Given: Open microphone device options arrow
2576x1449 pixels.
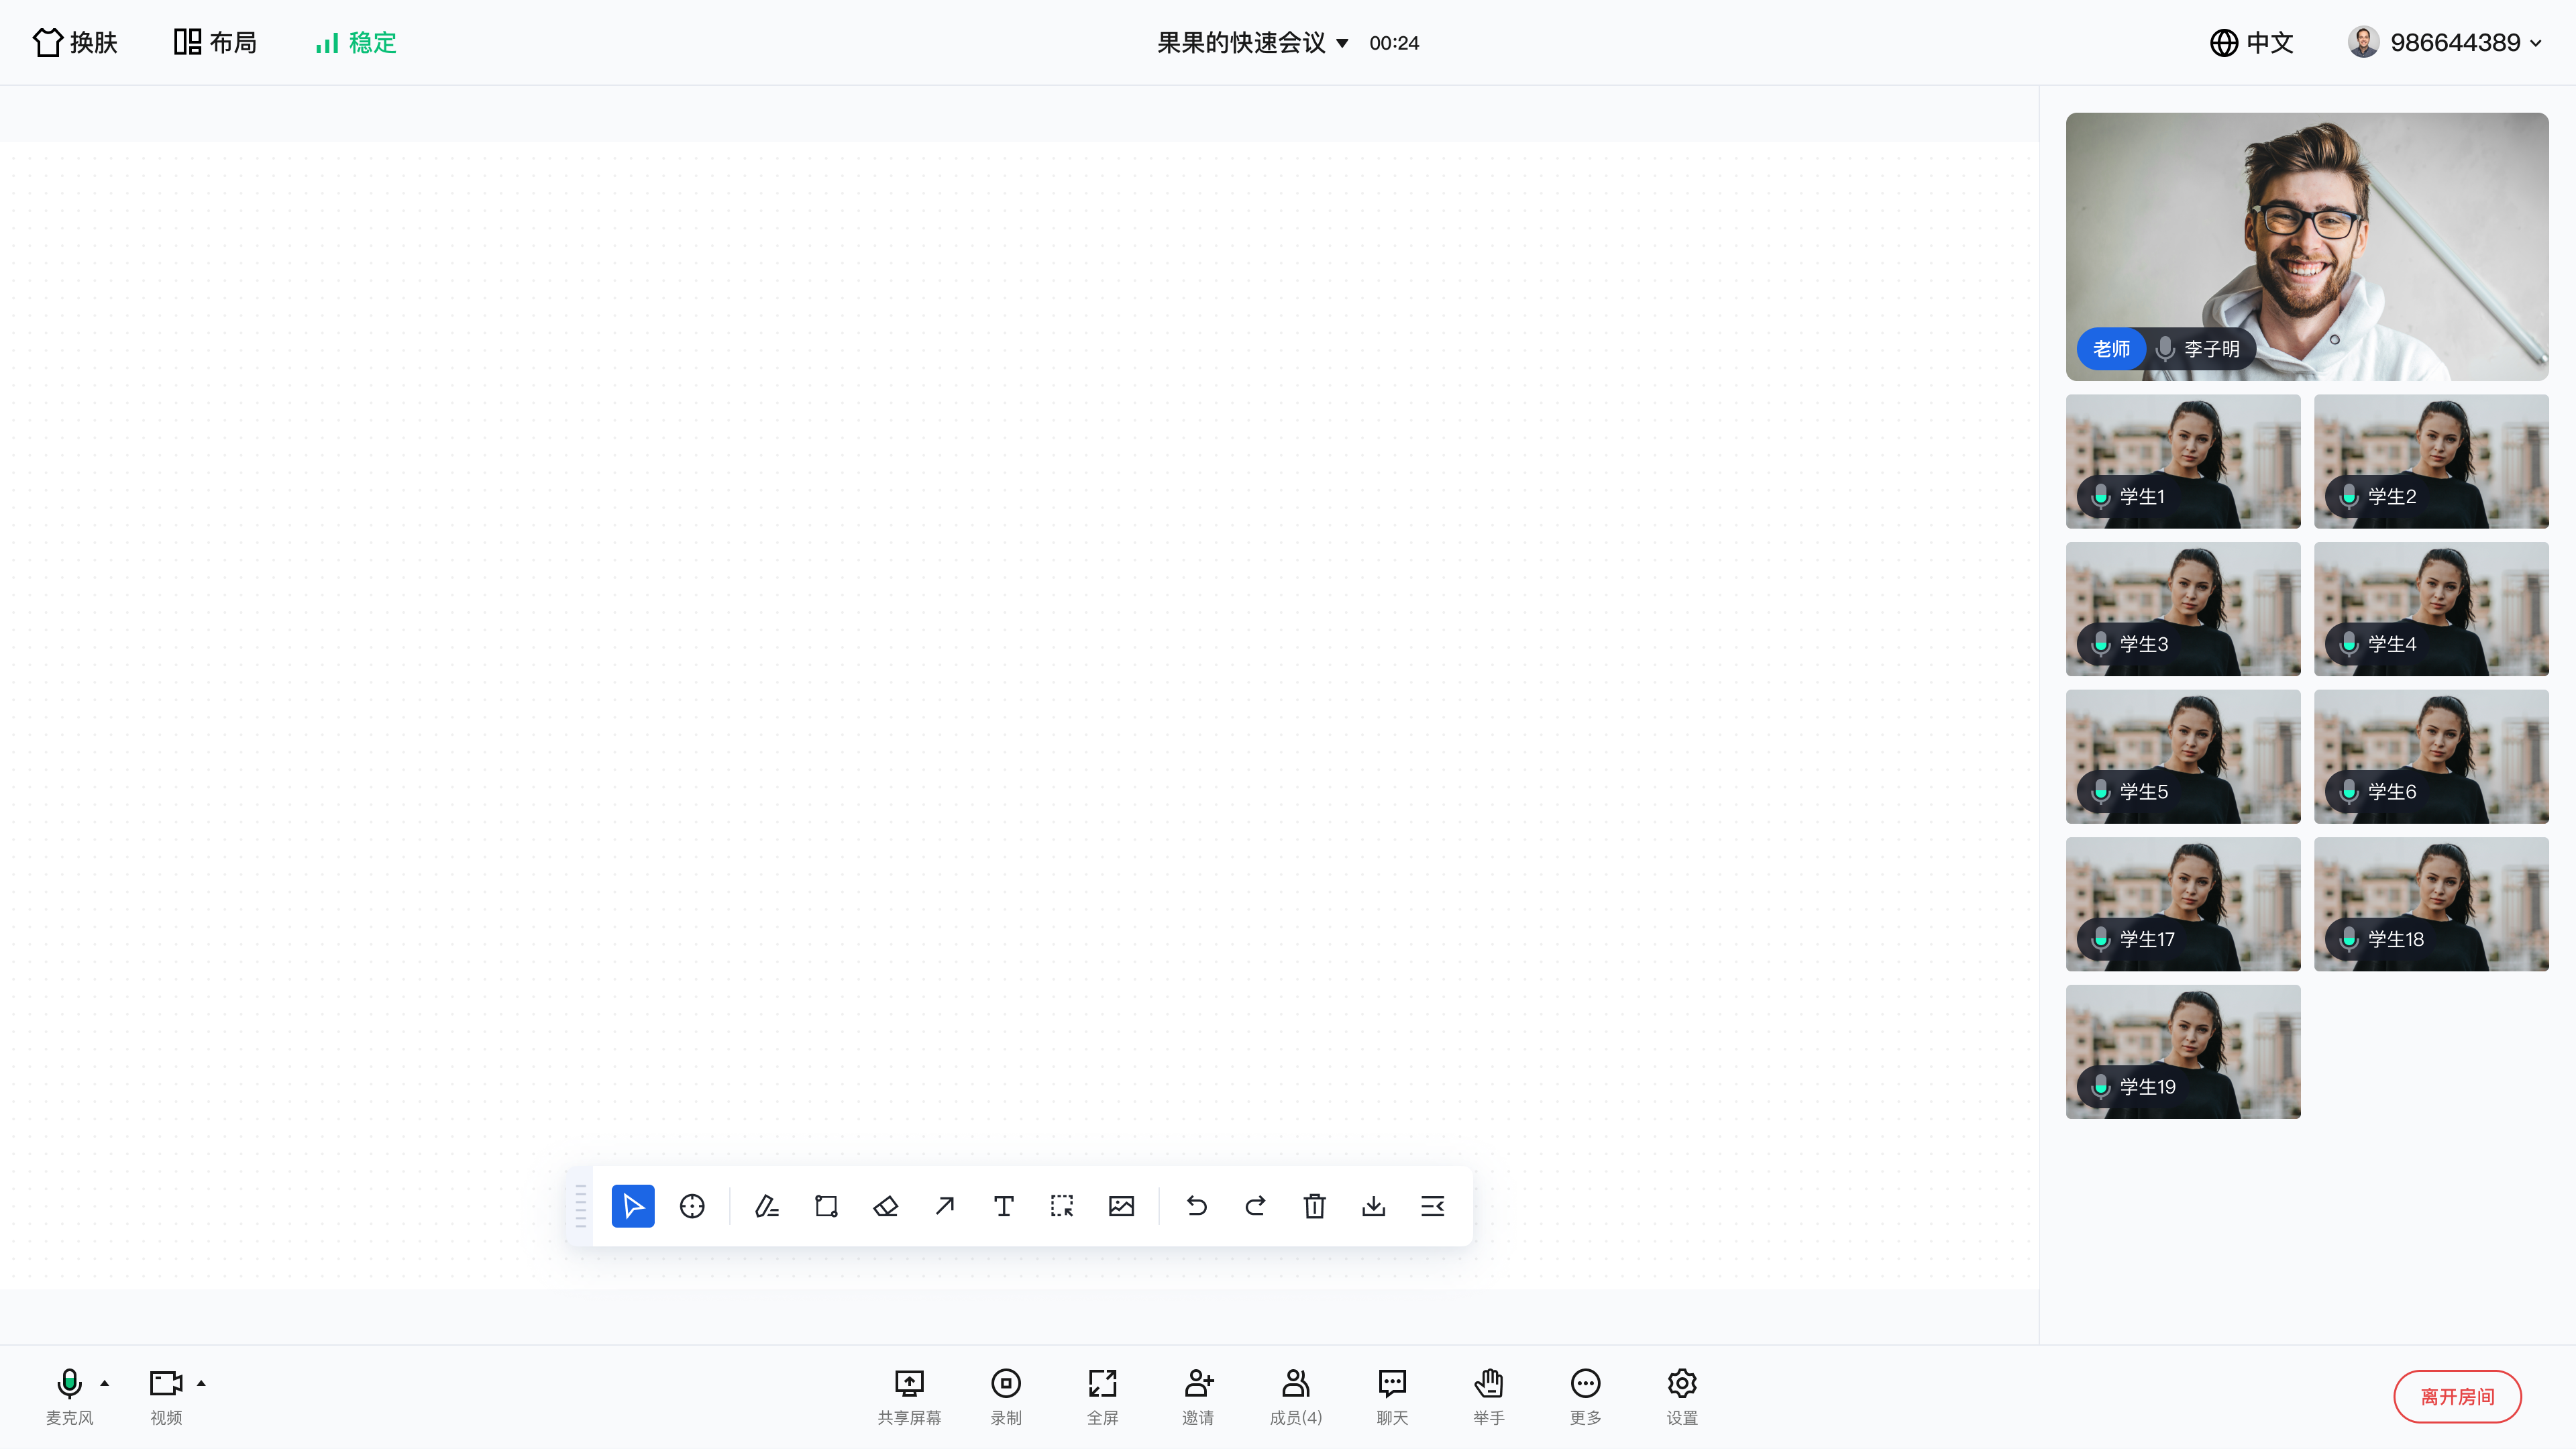Looking at the screenshot, I should [x=105, y=1383].
